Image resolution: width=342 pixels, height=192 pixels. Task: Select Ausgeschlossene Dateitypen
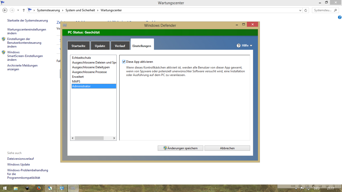(x=94, y=67)
